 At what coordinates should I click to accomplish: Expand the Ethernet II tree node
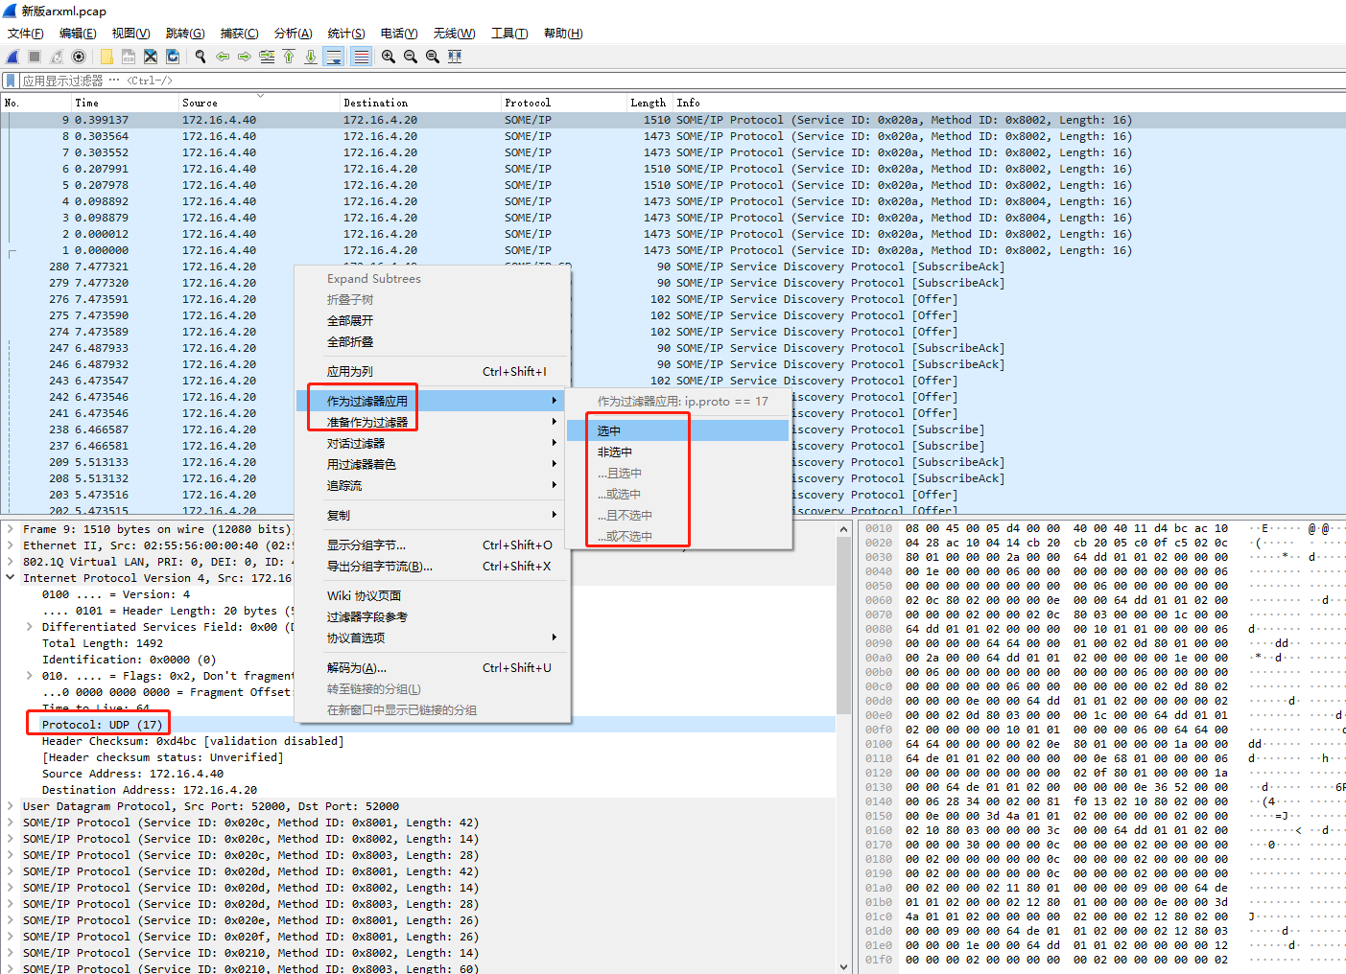(11, 545)
